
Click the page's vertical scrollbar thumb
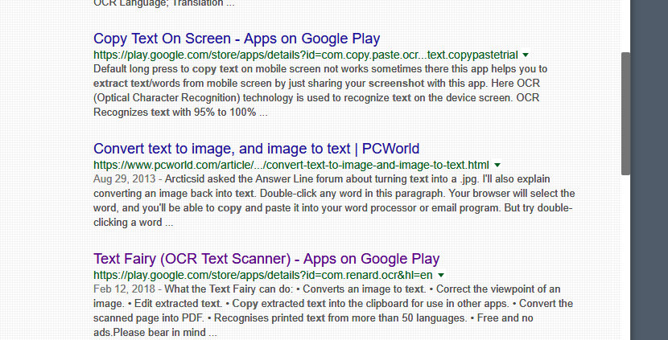(625, 113)
